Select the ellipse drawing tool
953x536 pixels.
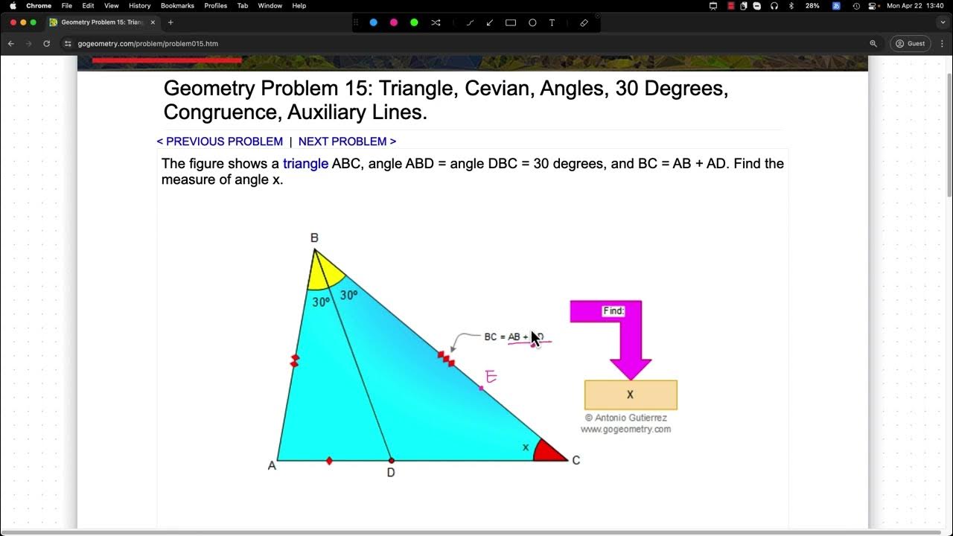point(532,22)
